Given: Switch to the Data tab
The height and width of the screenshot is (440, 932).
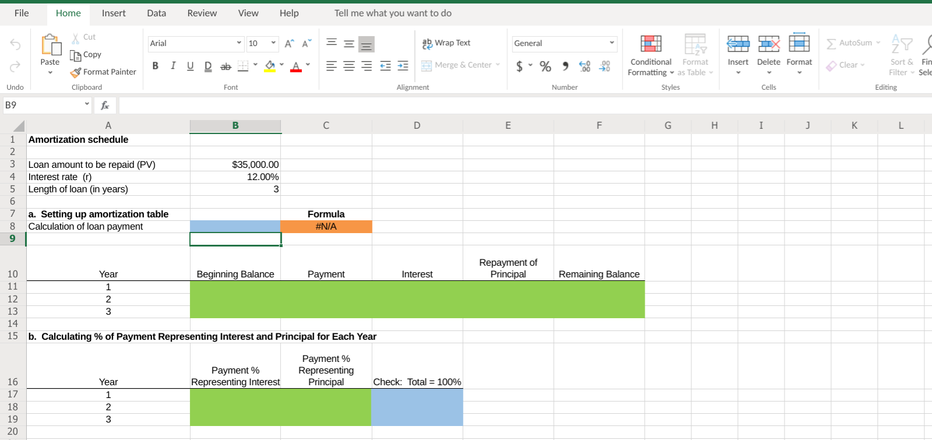Looking at the screenshot, I should pyautogui.click(x=156, y=13).
